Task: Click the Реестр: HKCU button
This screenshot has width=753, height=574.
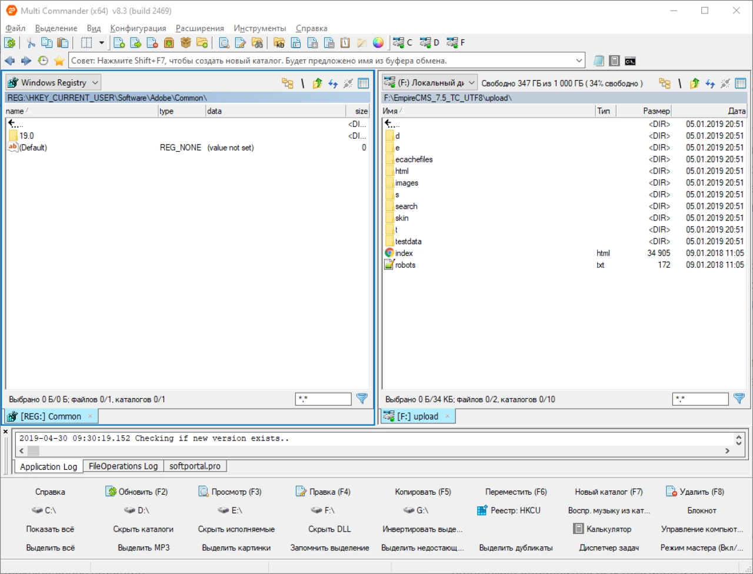Action: coord(509,510)
